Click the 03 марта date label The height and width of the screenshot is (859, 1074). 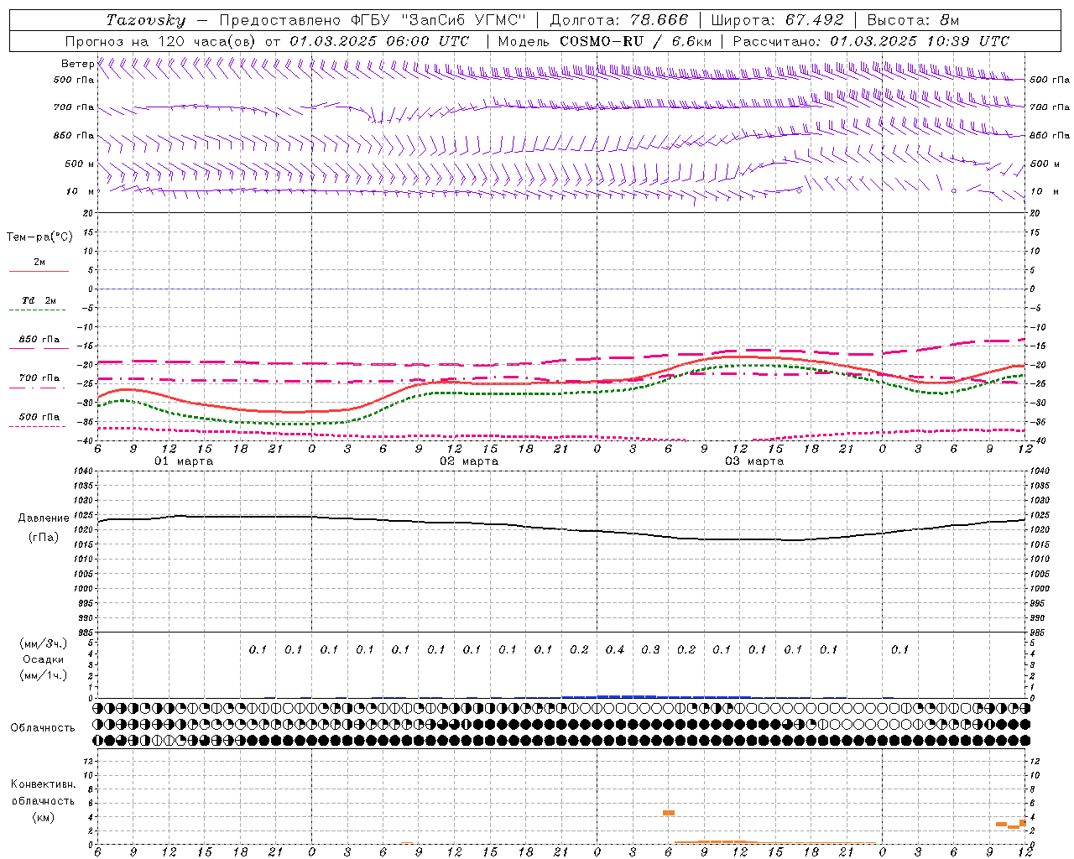click(x=755, y=461)
